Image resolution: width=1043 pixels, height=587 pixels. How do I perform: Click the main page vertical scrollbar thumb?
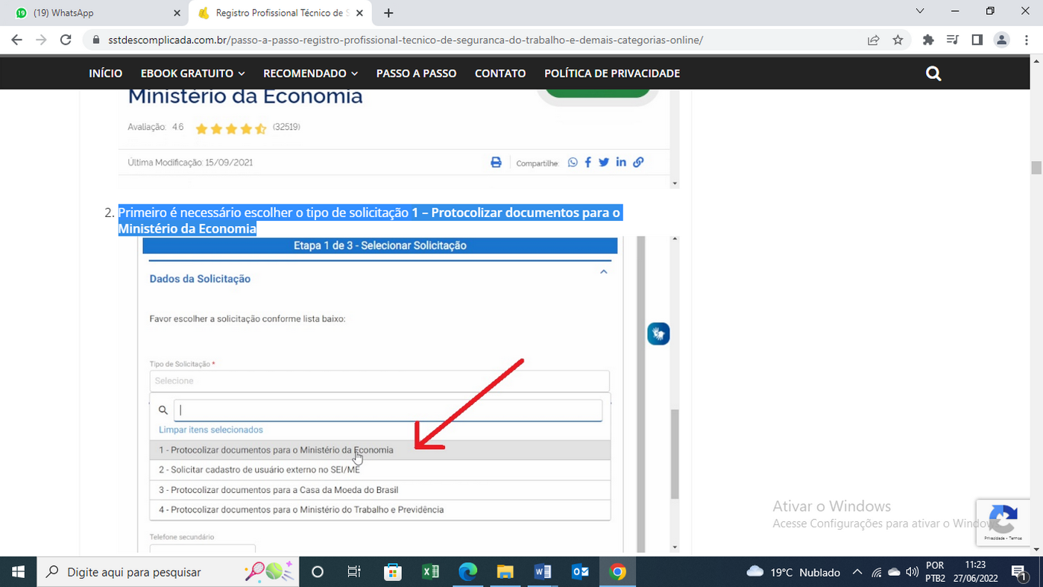click(1036, 168)
